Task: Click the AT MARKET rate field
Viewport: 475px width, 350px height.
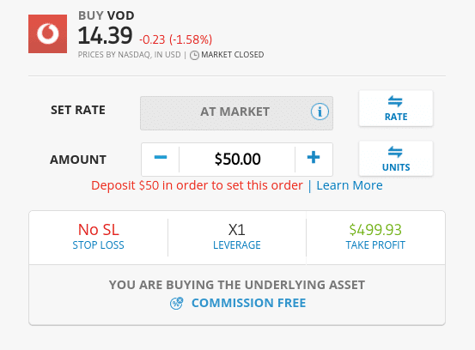Action: click(236, 113)
